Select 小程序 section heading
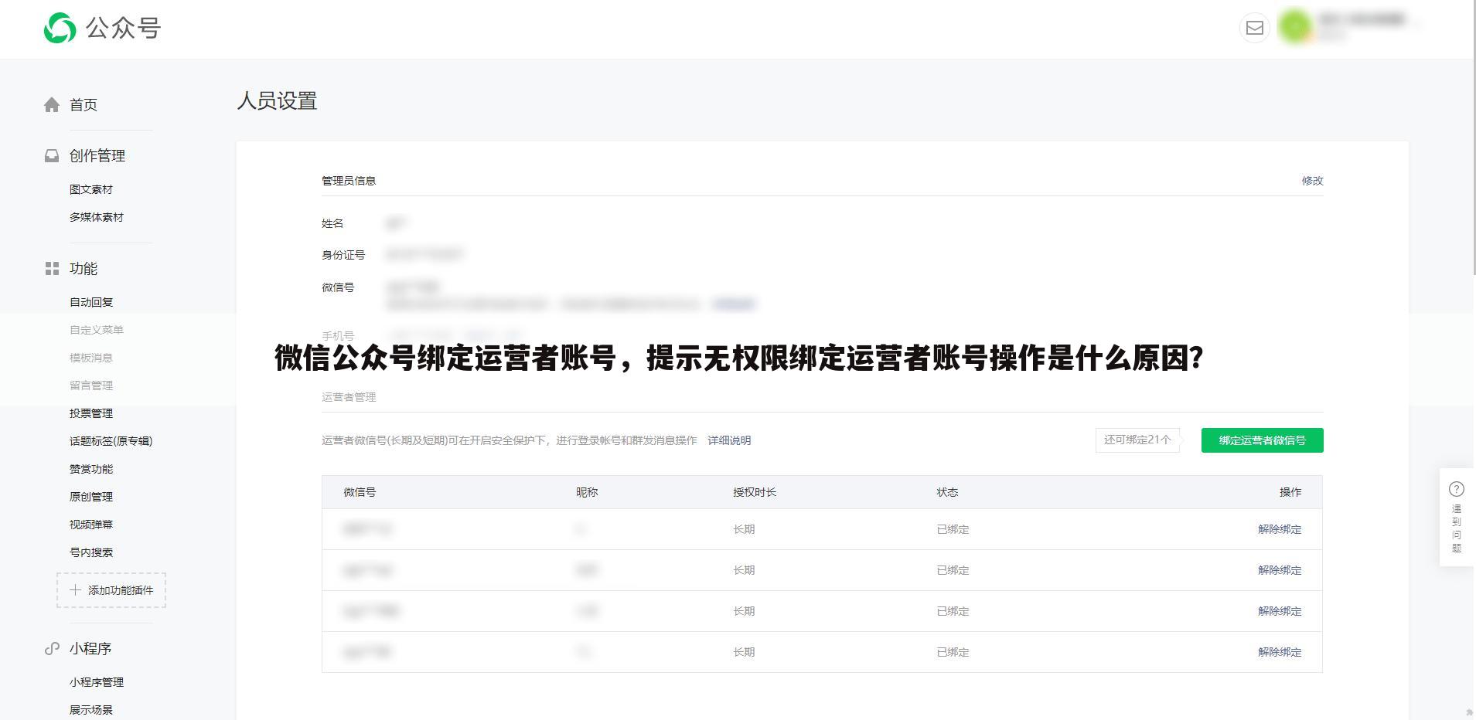The width and height of the screenshot is (1476, 720). pyautogui.click(x=90, y=648)
